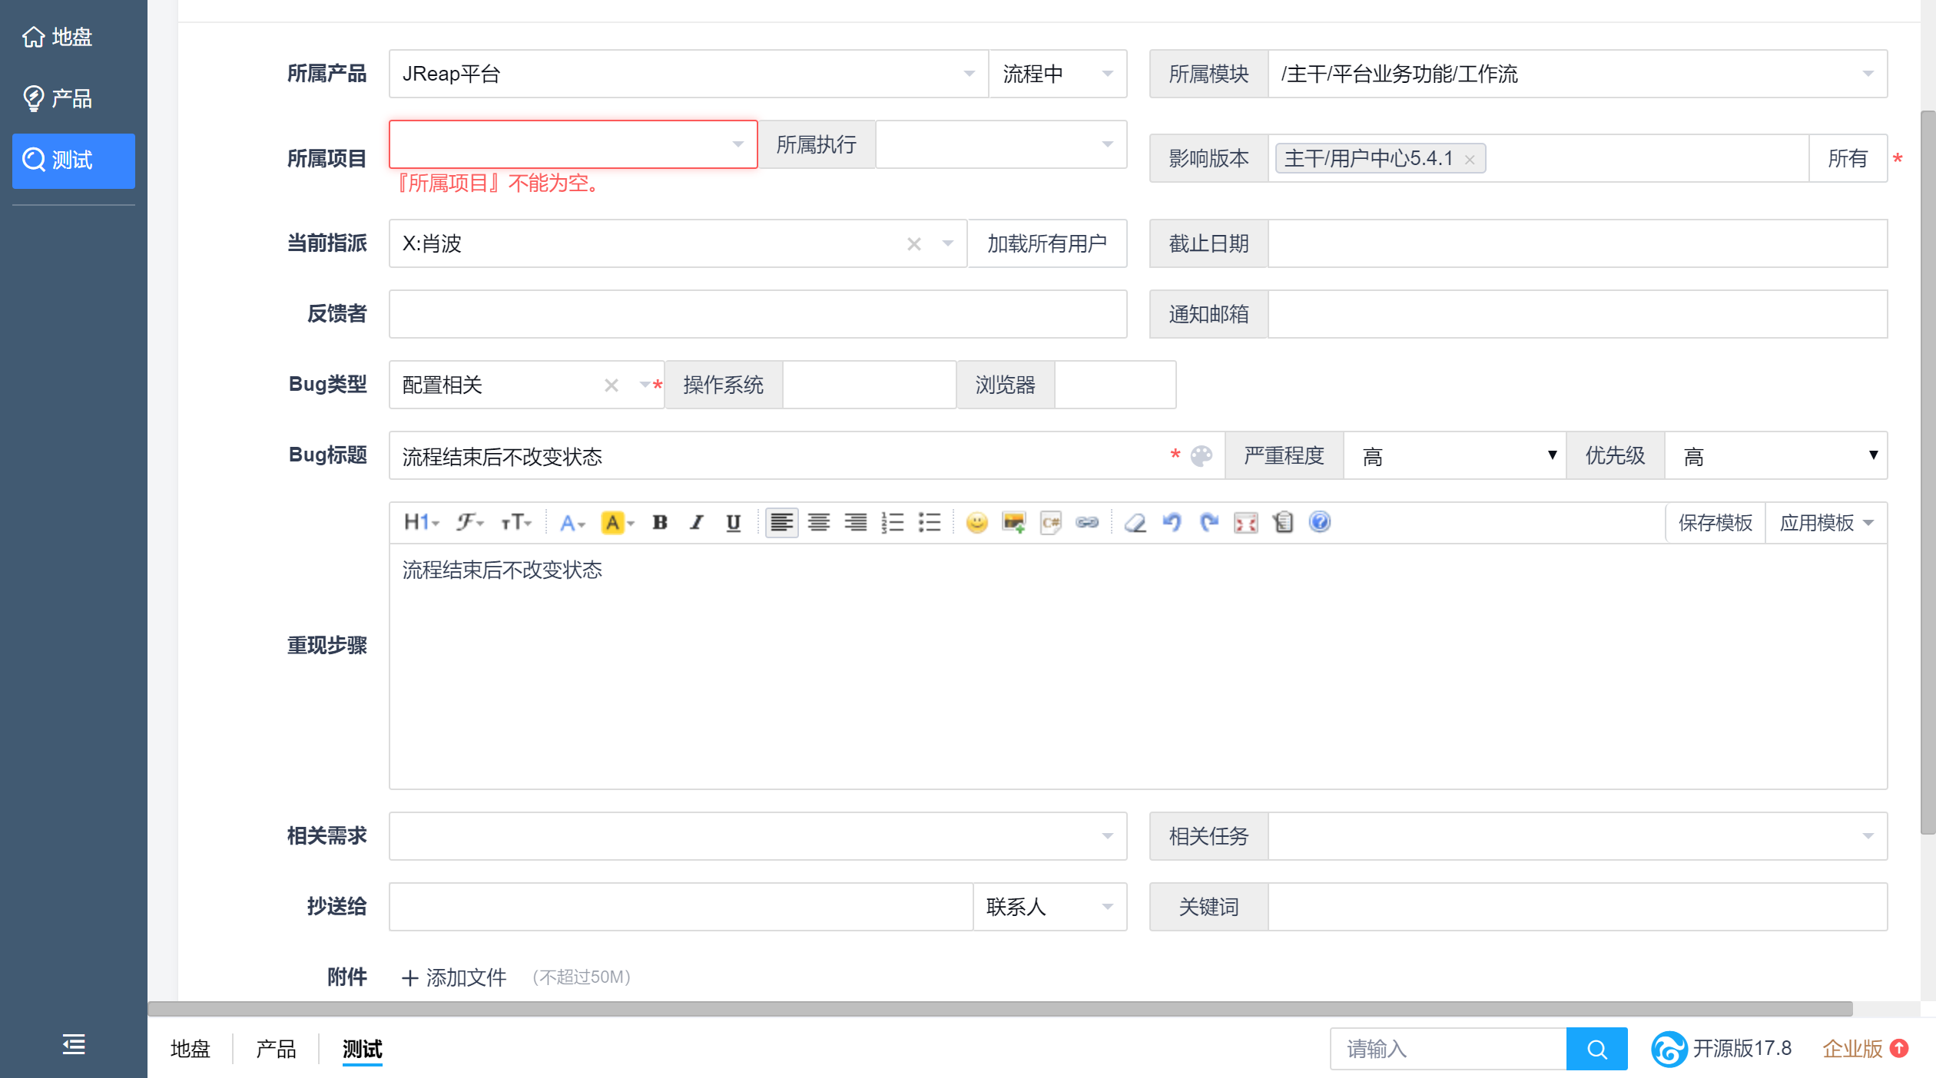Toggle underline text formatting

pyautogui.click(x=733, y=523)
